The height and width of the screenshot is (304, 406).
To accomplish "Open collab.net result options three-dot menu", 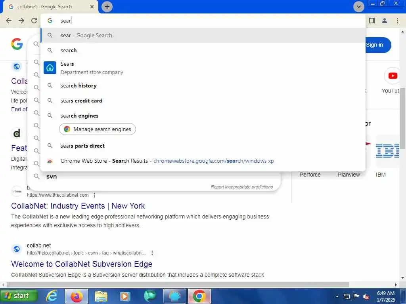I will click(x=152, y=253).
